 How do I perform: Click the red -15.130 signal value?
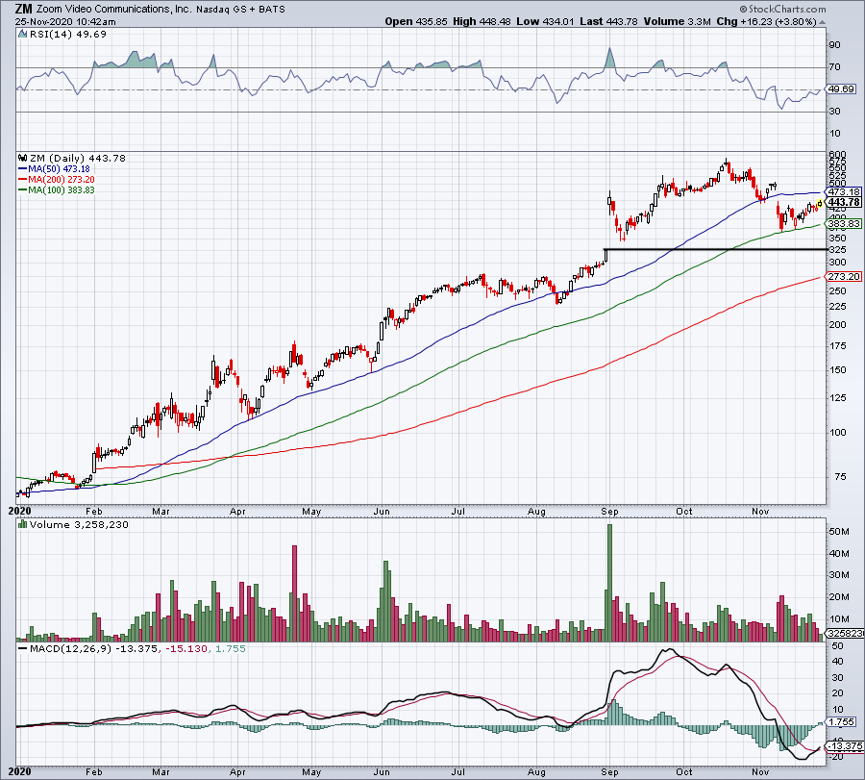click(185, 648)
